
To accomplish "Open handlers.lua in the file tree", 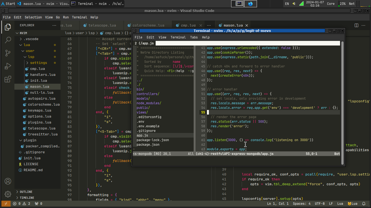I will click(43, 75).
